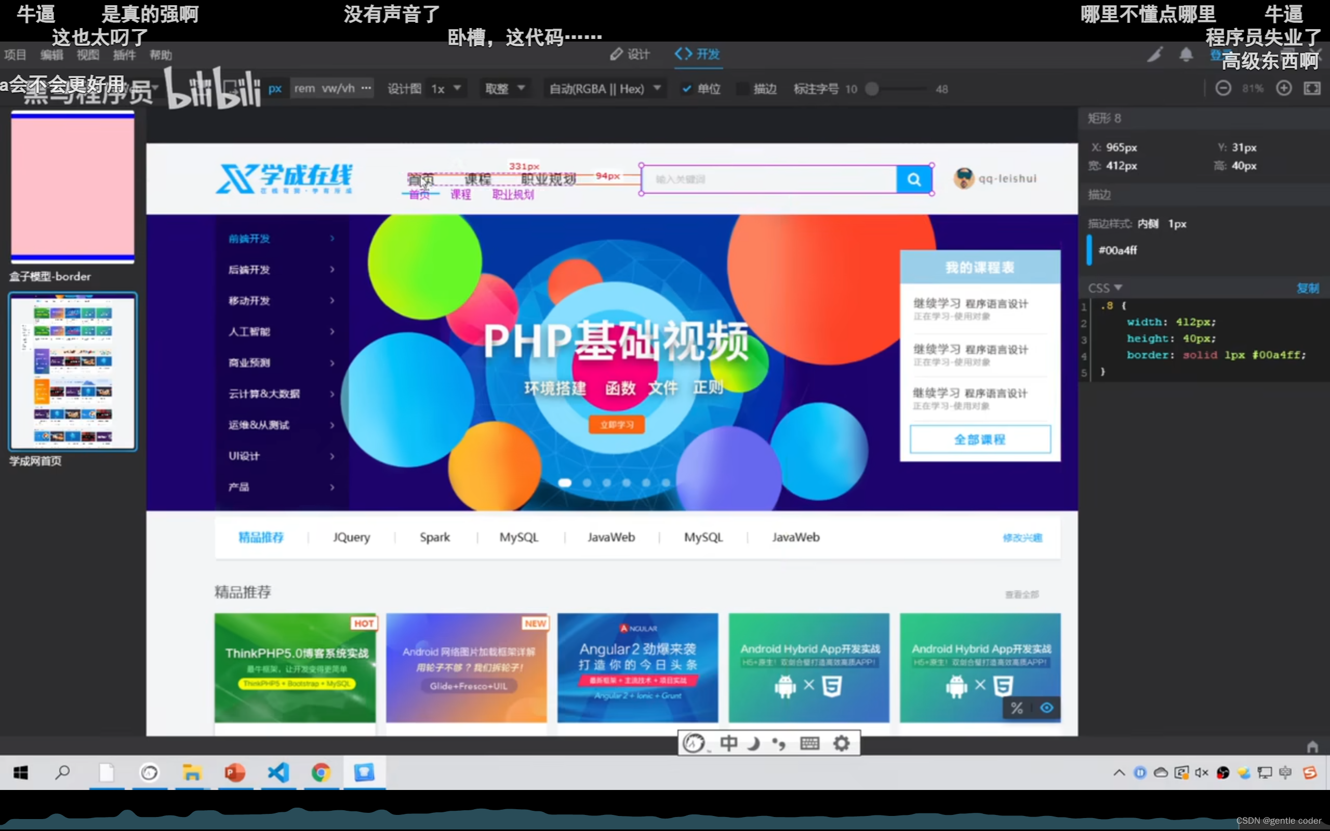Open the 自动(RGBA || Hex) color format dropdown
Screen dimensions: 1330x831
tap(605, 88)
